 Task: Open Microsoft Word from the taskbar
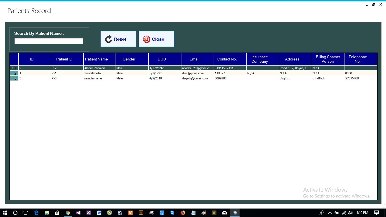[99, 213]
